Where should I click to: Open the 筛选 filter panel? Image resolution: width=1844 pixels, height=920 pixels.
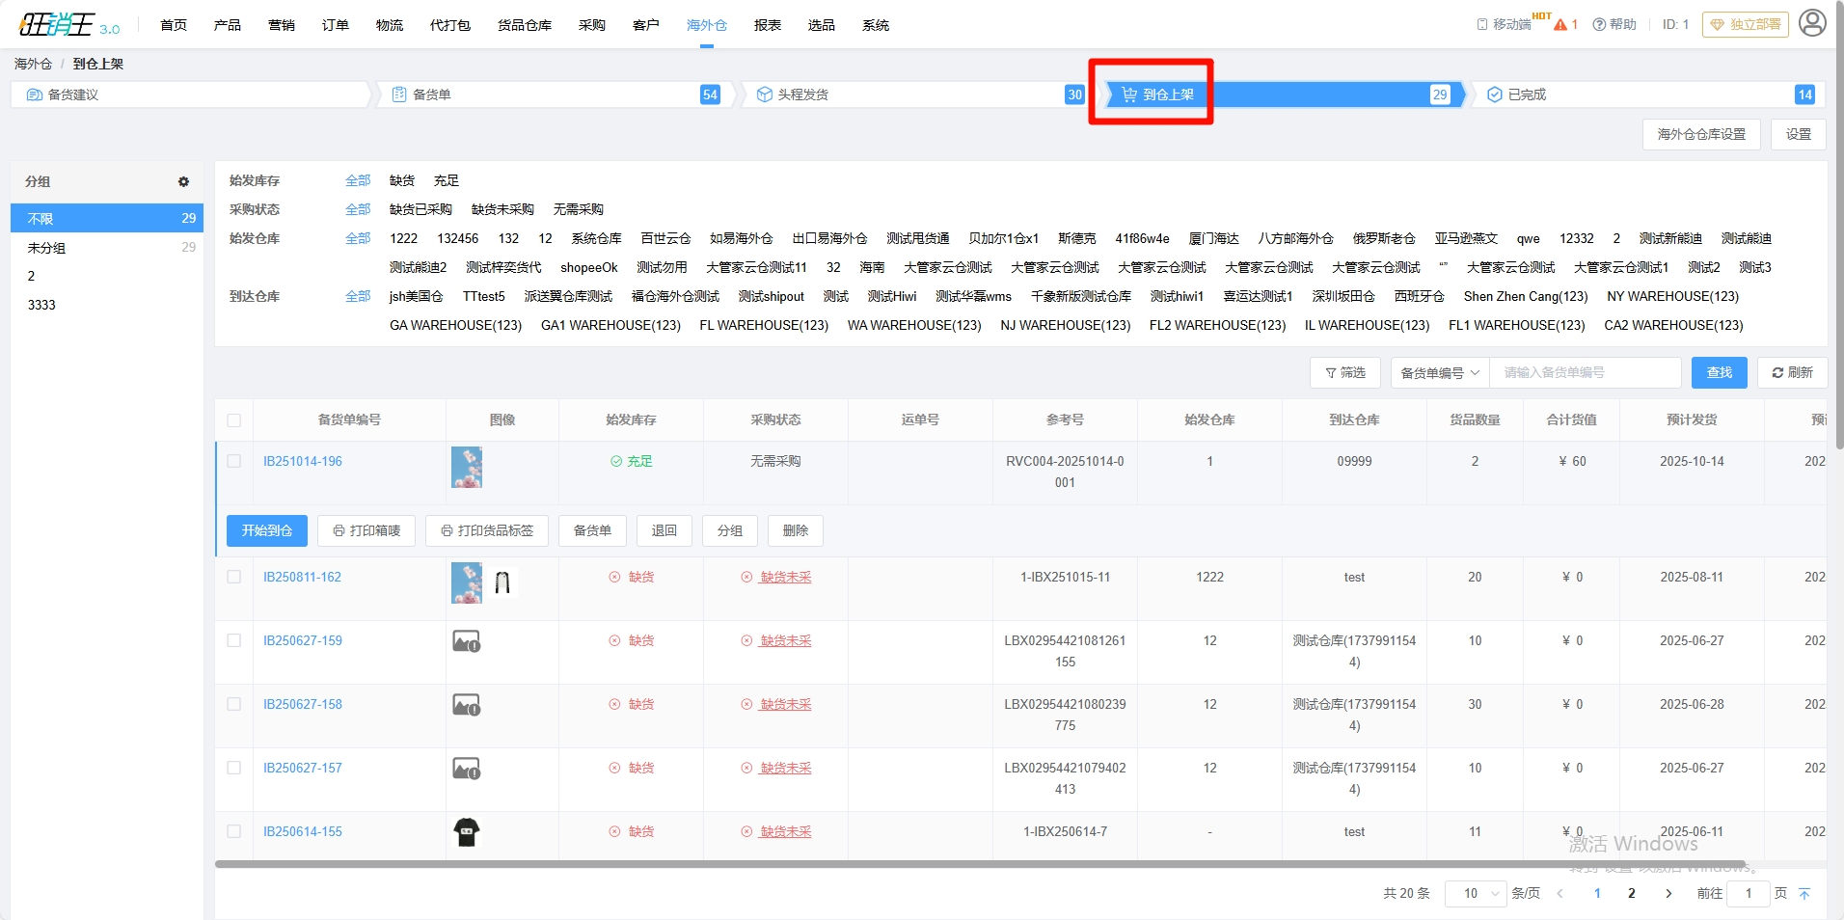[x=1344, y=373]
